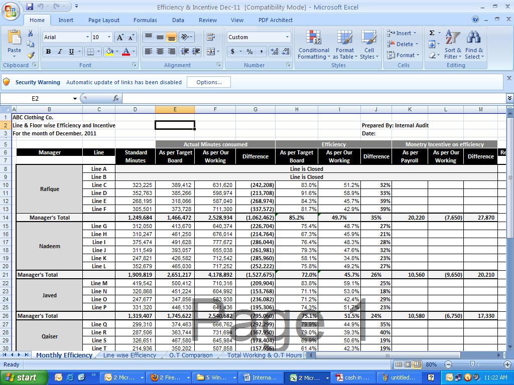Switch to the Formulas ribbon tab

point(145,20)
